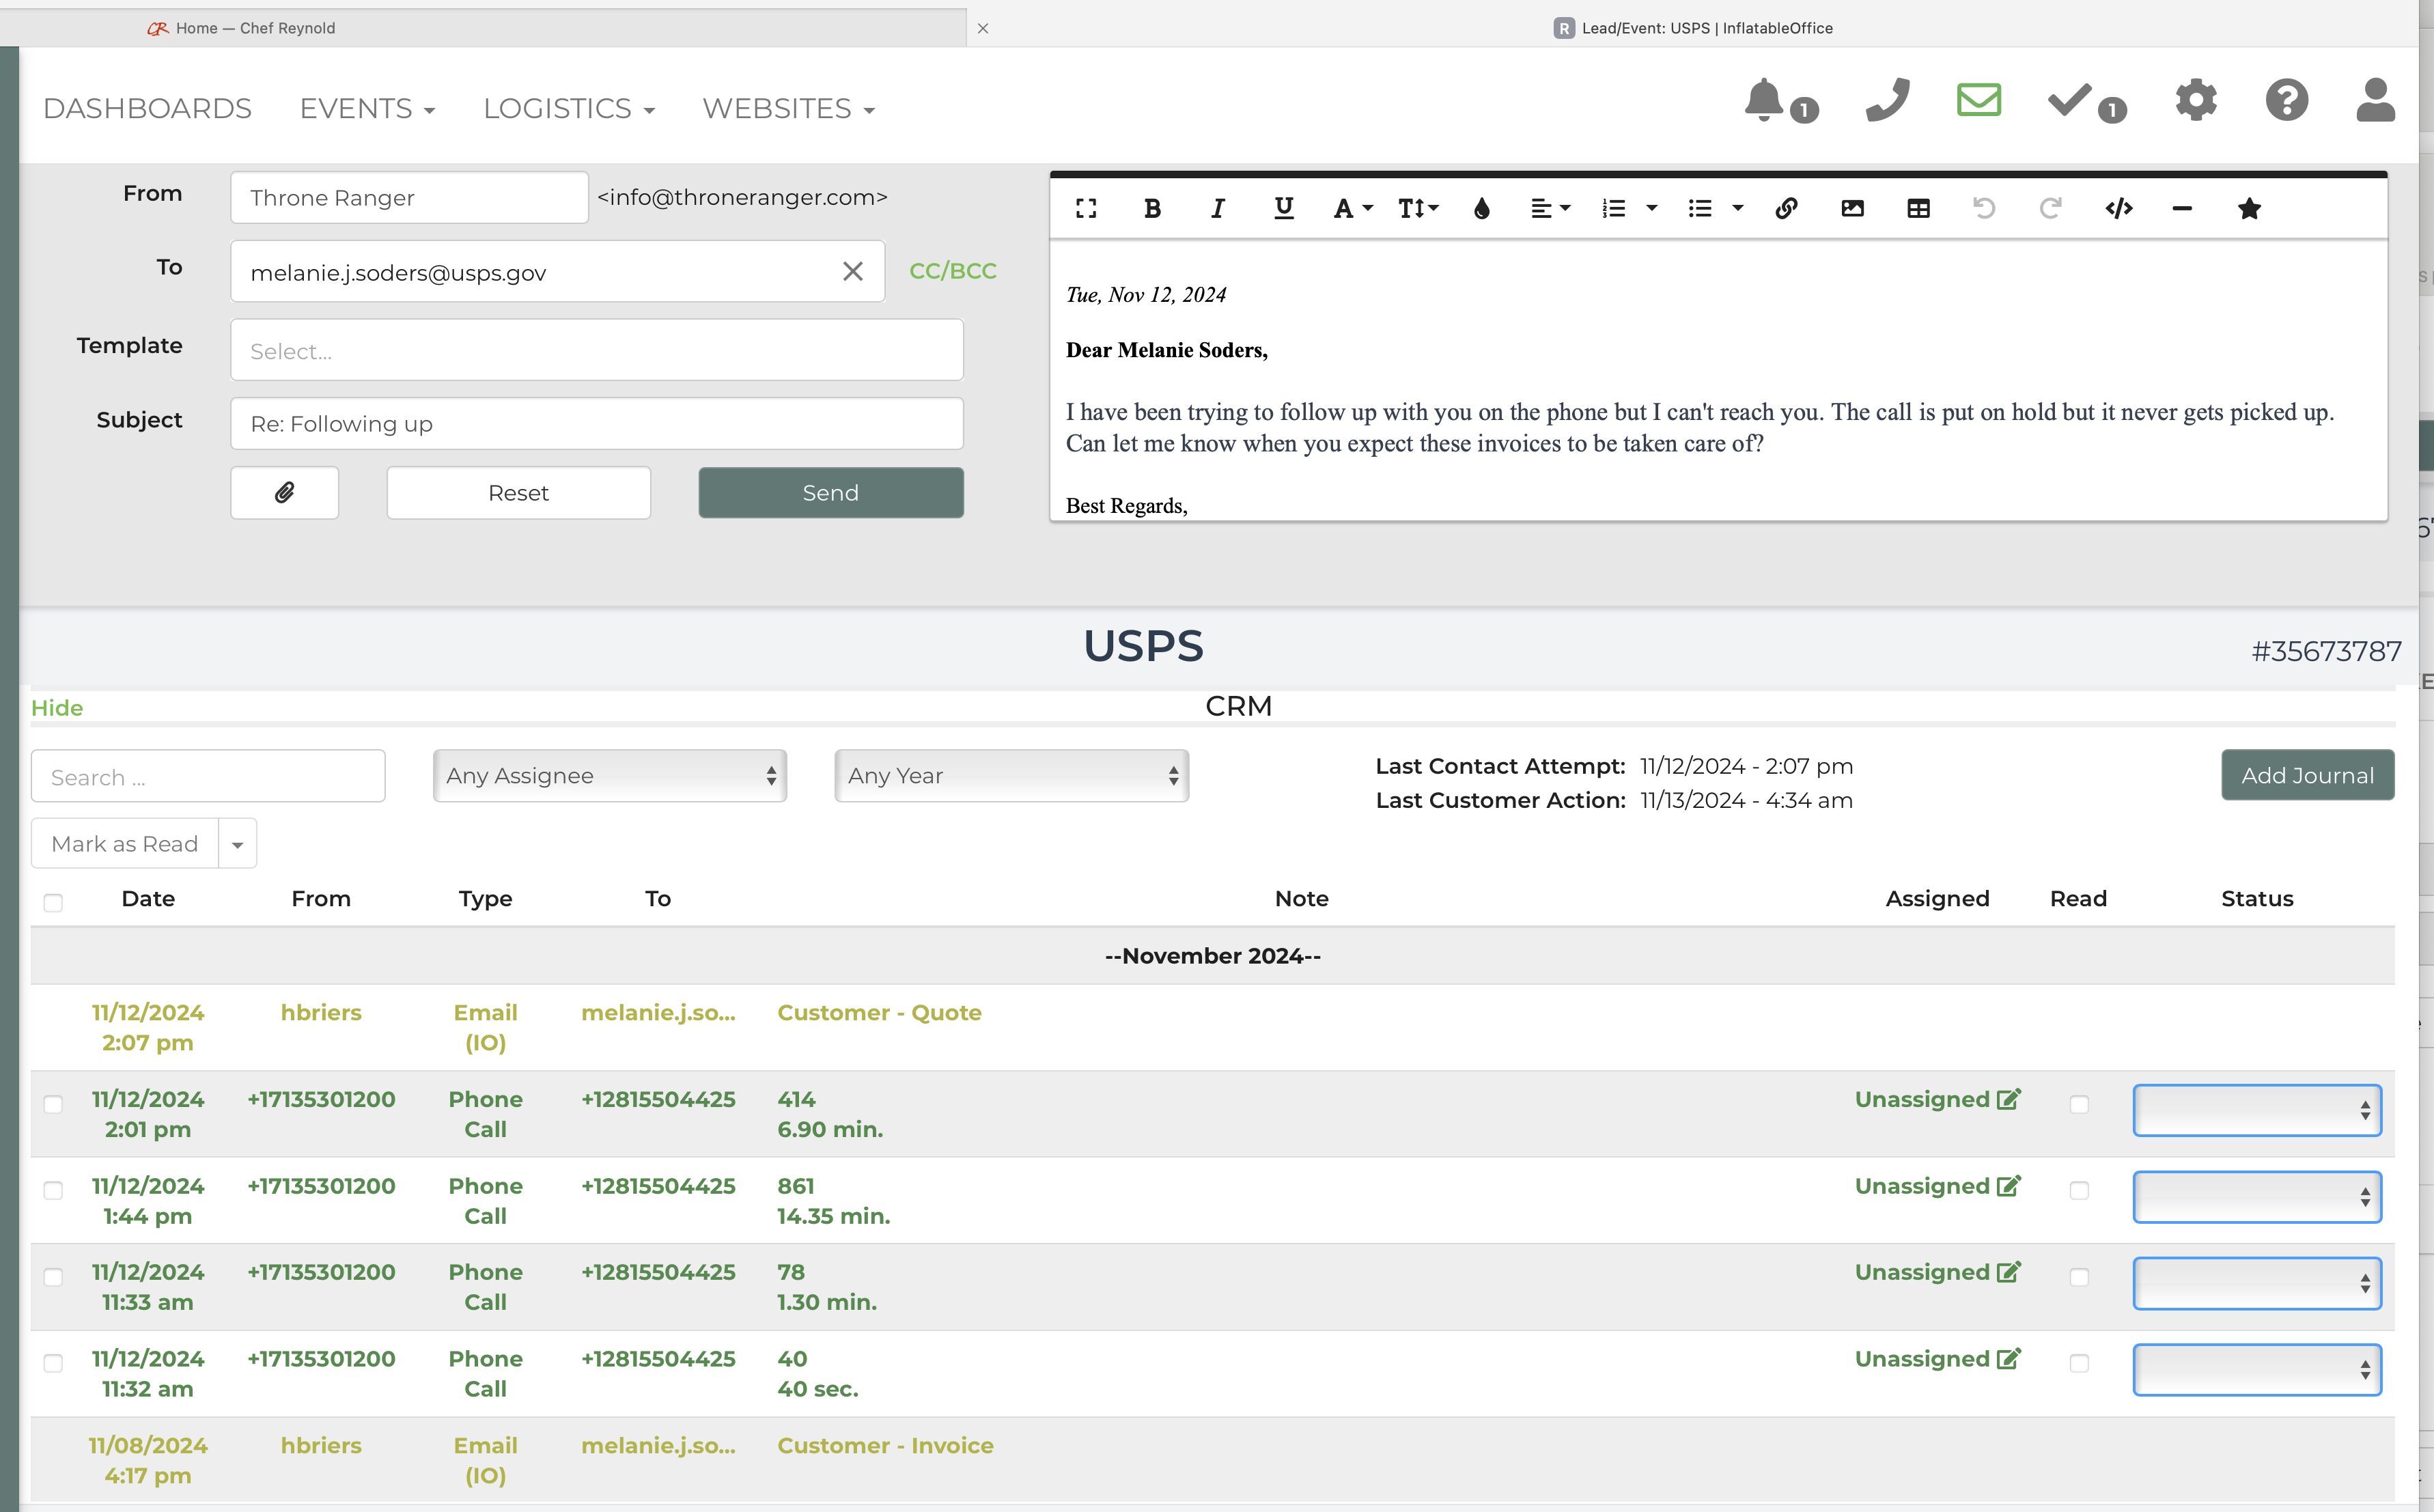Send the email

tap(830, 493)
